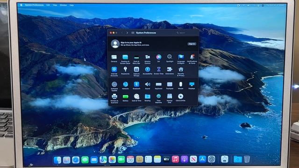Open Displays preferences
Screen dimensions: 299x168
(x=192, y=85)
